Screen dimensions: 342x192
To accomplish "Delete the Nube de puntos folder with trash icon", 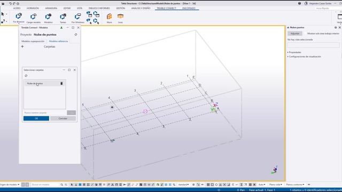I will (x=61, y=83).
